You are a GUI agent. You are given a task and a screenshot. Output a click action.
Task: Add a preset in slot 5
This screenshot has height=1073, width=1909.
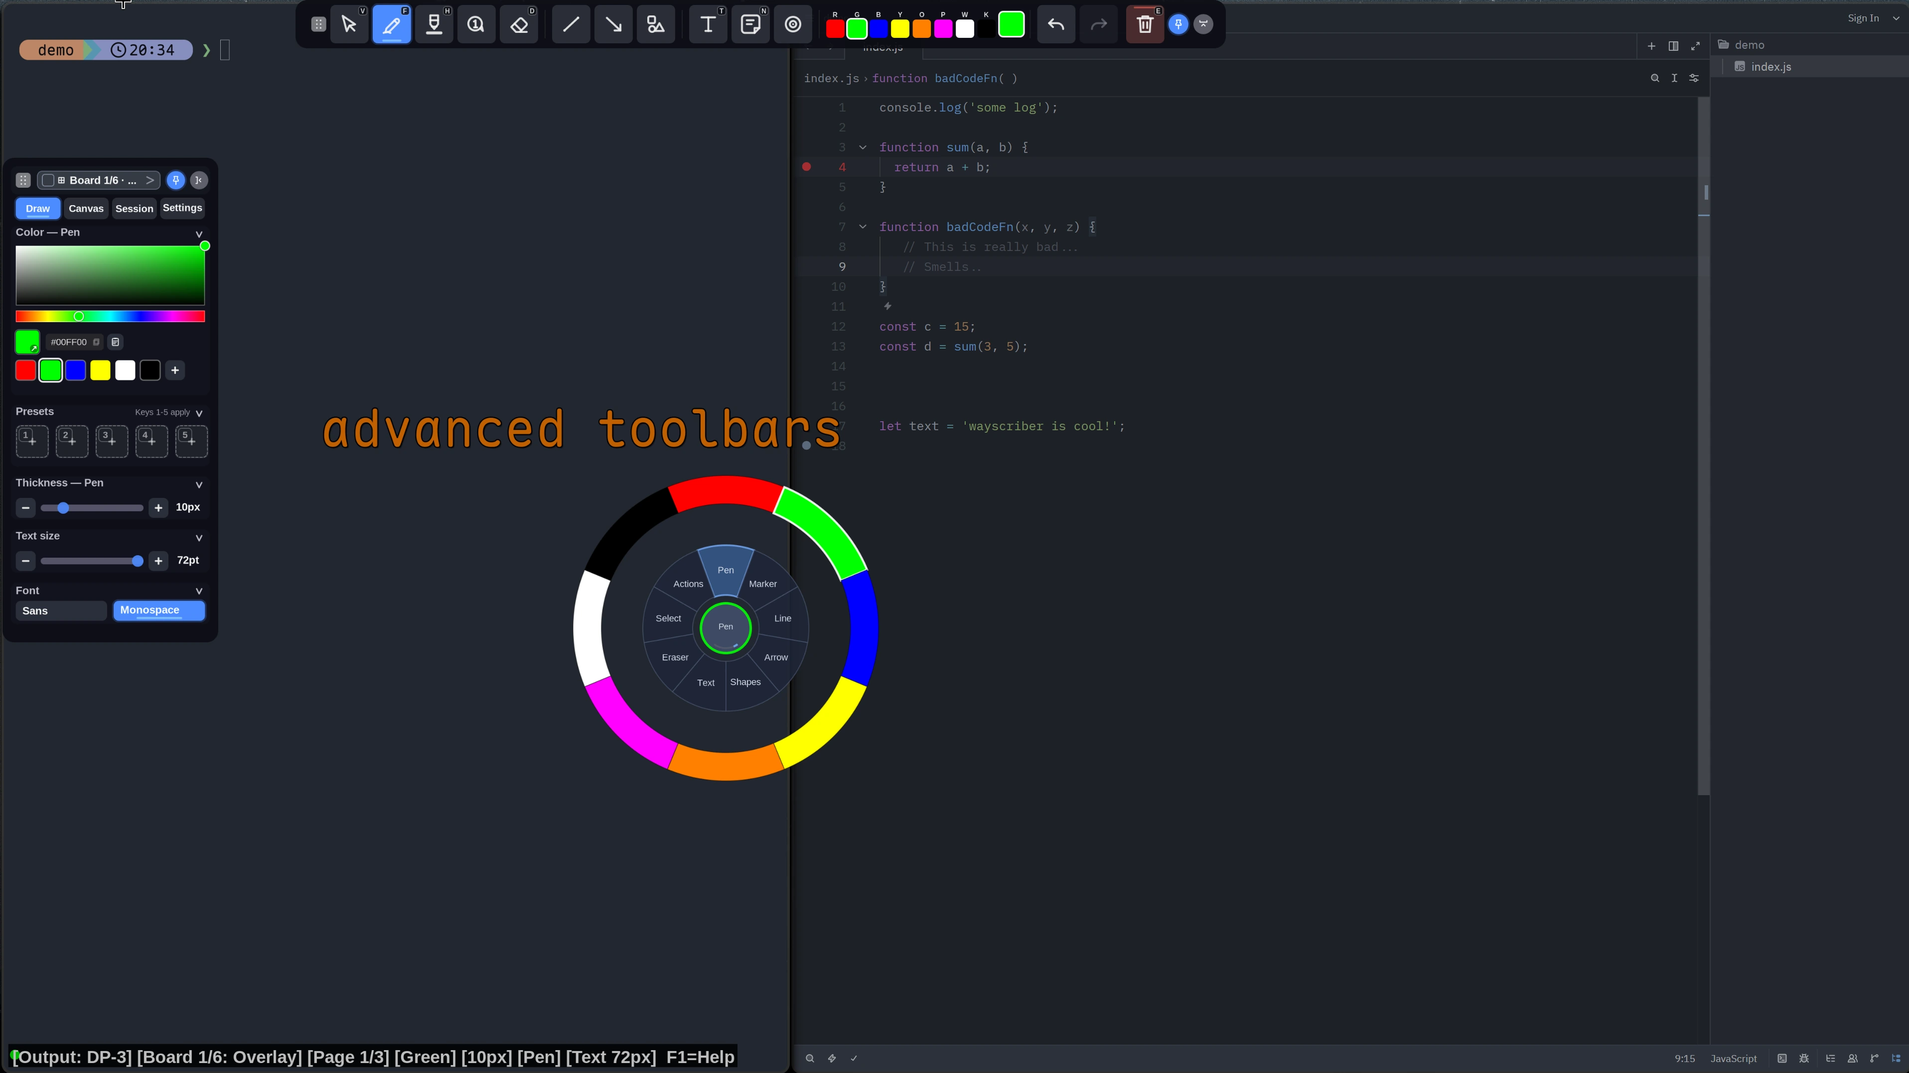(191, 441)
